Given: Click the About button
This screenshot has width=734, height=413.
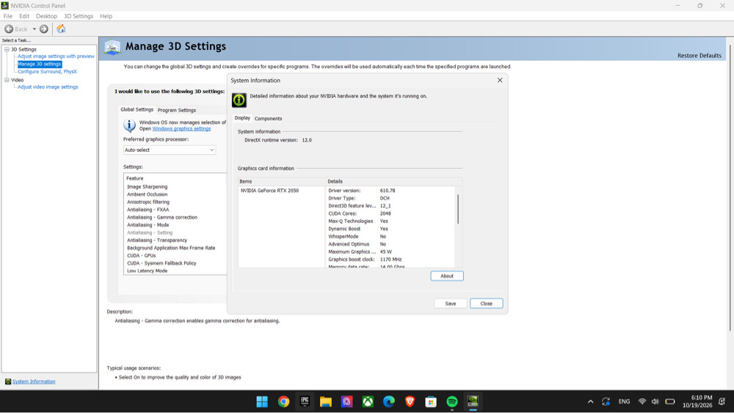Looking at the screenshot, I should pos(447,276).
